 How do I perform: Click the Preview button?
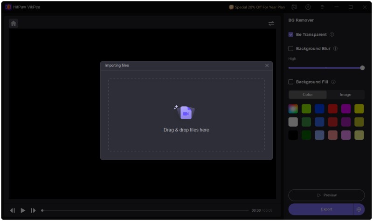click(326, 195)
